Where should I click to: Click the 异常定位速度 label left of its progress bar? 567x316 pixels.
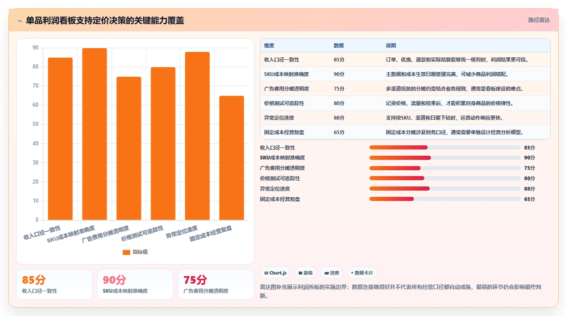(275, 189)
